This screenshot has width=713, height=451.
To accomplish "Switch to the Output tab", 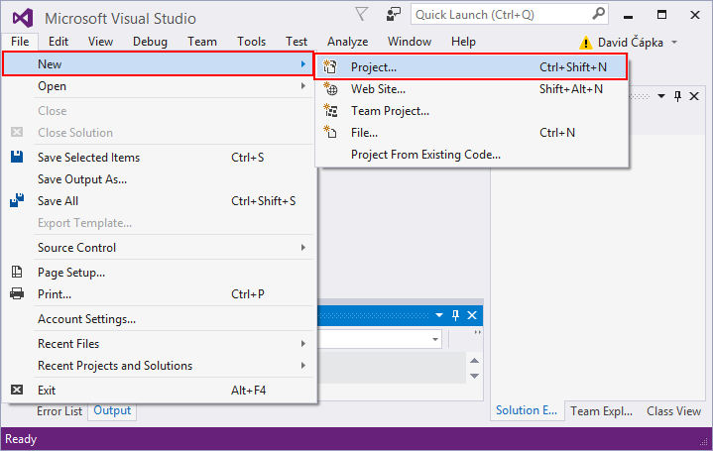I will click(112, 410).
